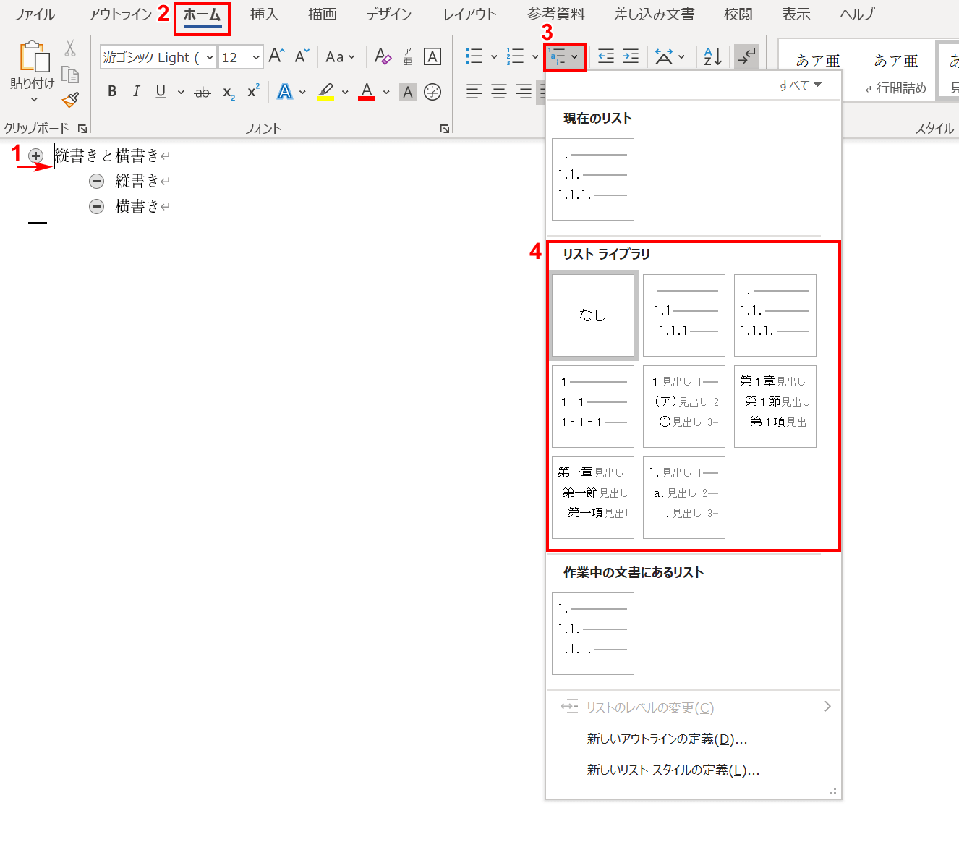Switch to the ホーム tab
The height and width of the screenshot is (863, 959).
pyautogui.click(x=202, y=14)
